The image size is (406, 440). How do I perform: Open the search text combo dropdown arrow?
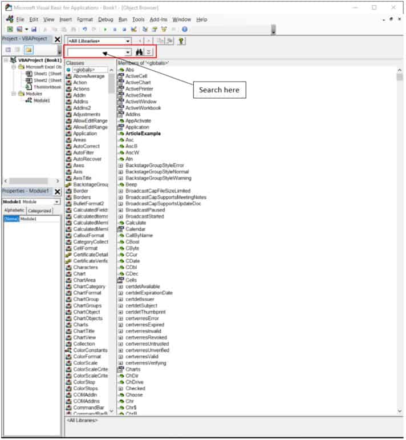click(x=128, y=52)
